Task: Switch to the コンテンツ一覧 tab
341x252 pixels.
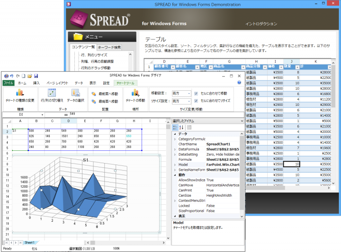Action: pyautogui.click(x=83, y=47)
